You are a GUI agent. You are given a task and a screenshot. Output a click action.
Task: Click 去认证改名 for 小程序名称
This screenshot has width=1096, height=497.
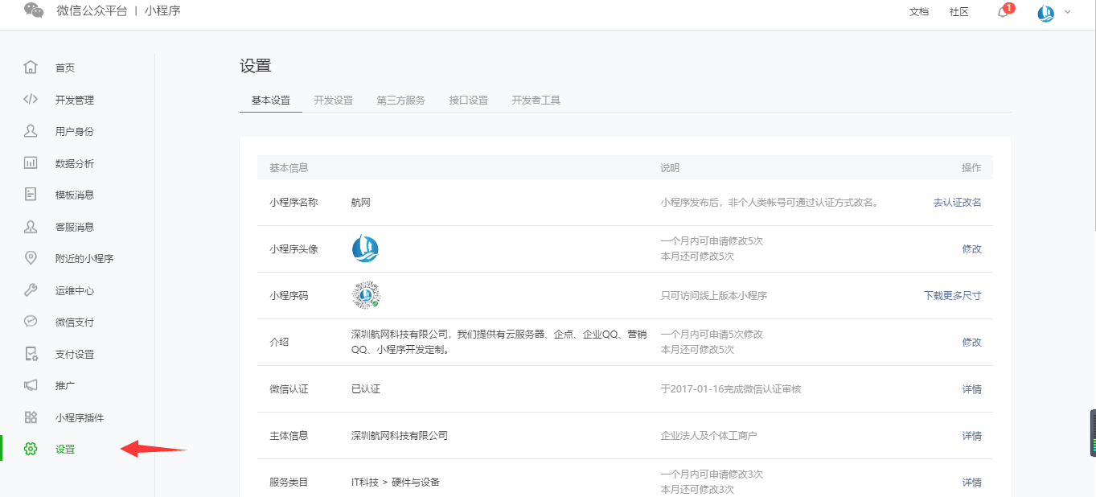[958, 203]
